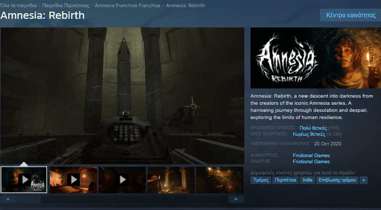The width and height of the screenshot is (381, 210).
Task: Go to Όλα τα παιχνίδια breadcrumb
Action: tap(18, 6)
